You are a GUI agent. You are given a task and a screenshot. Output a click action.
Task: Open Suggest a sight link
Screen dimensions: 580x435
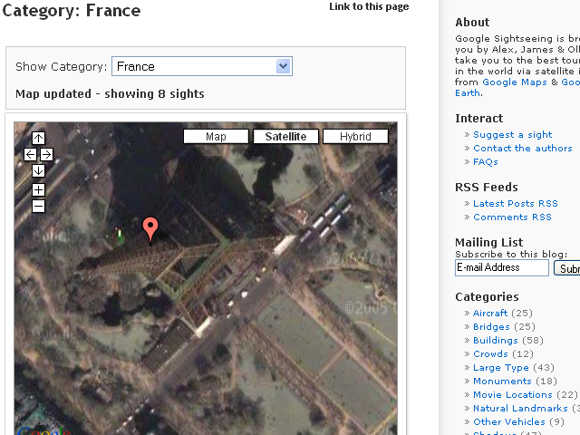513,135
